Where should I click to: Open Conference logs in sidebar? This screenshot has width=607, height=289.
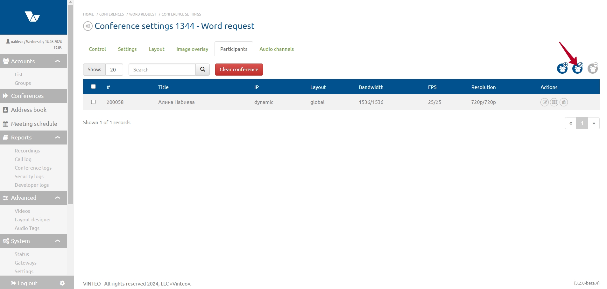[33, 168]
